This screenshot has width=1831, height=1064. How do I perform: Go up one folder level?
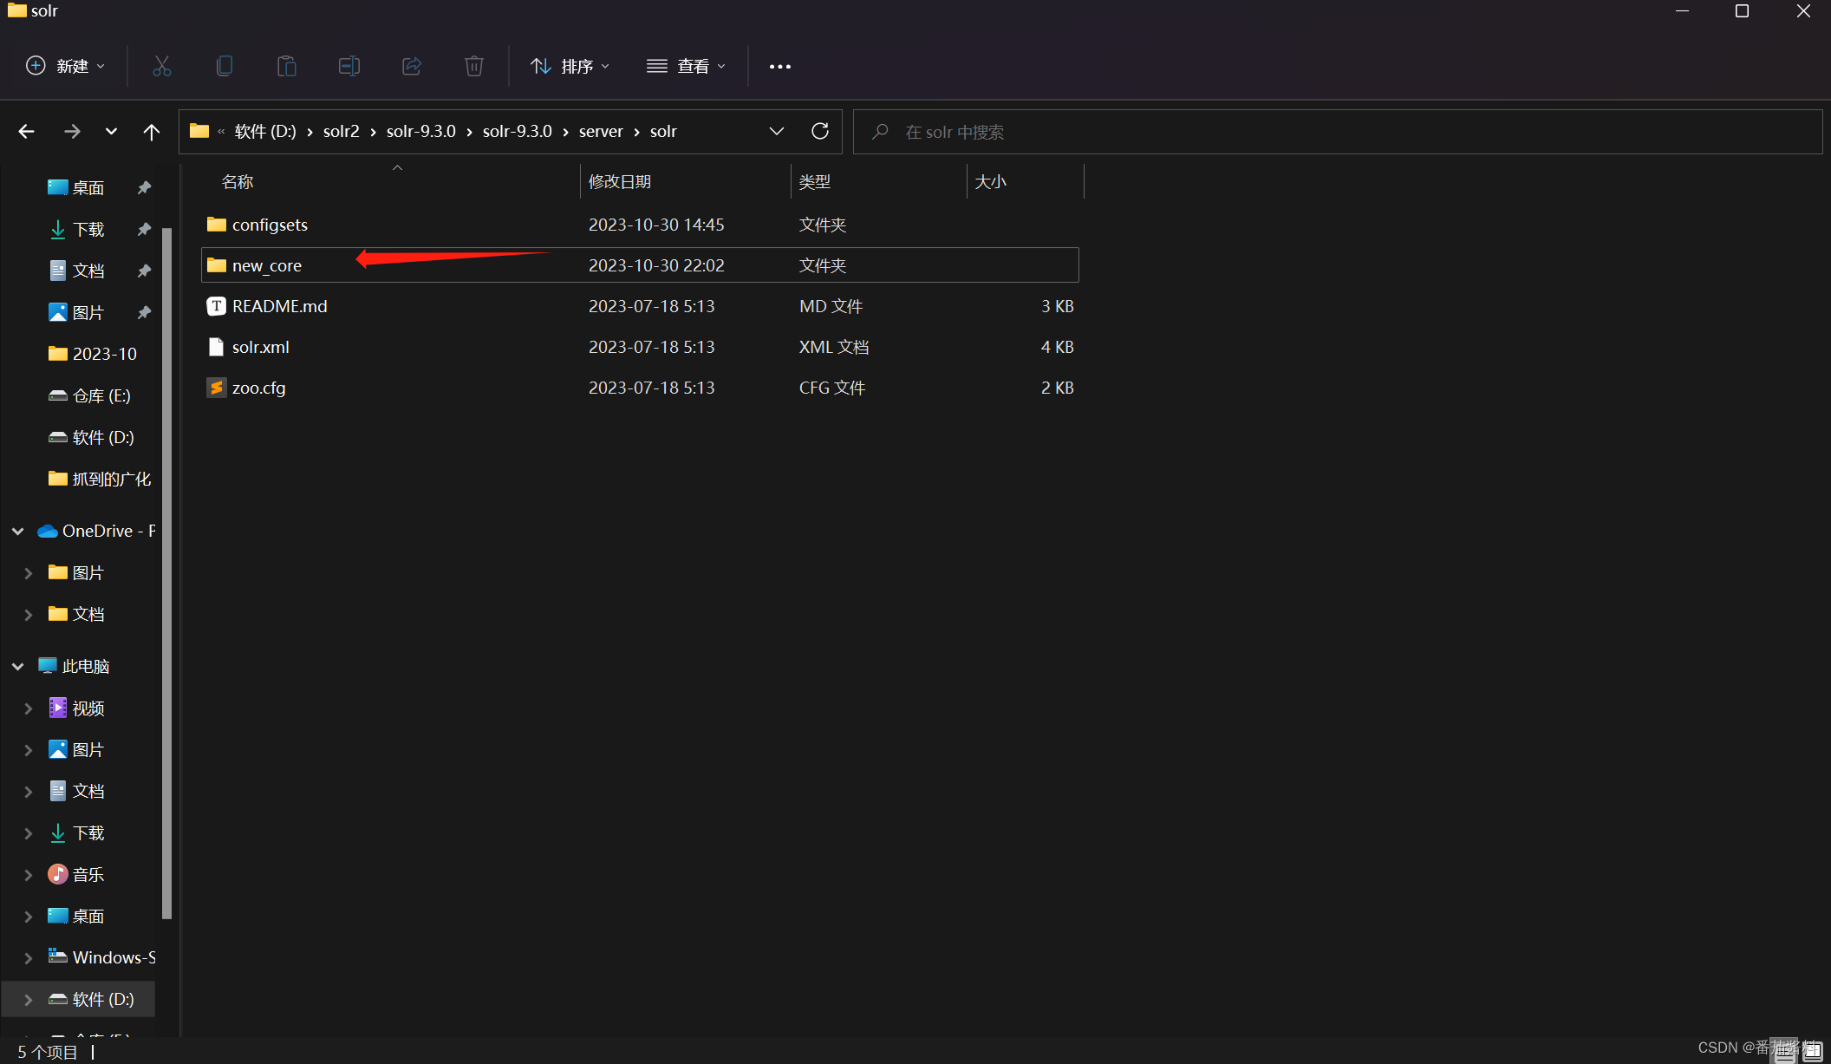click(152, 132)
